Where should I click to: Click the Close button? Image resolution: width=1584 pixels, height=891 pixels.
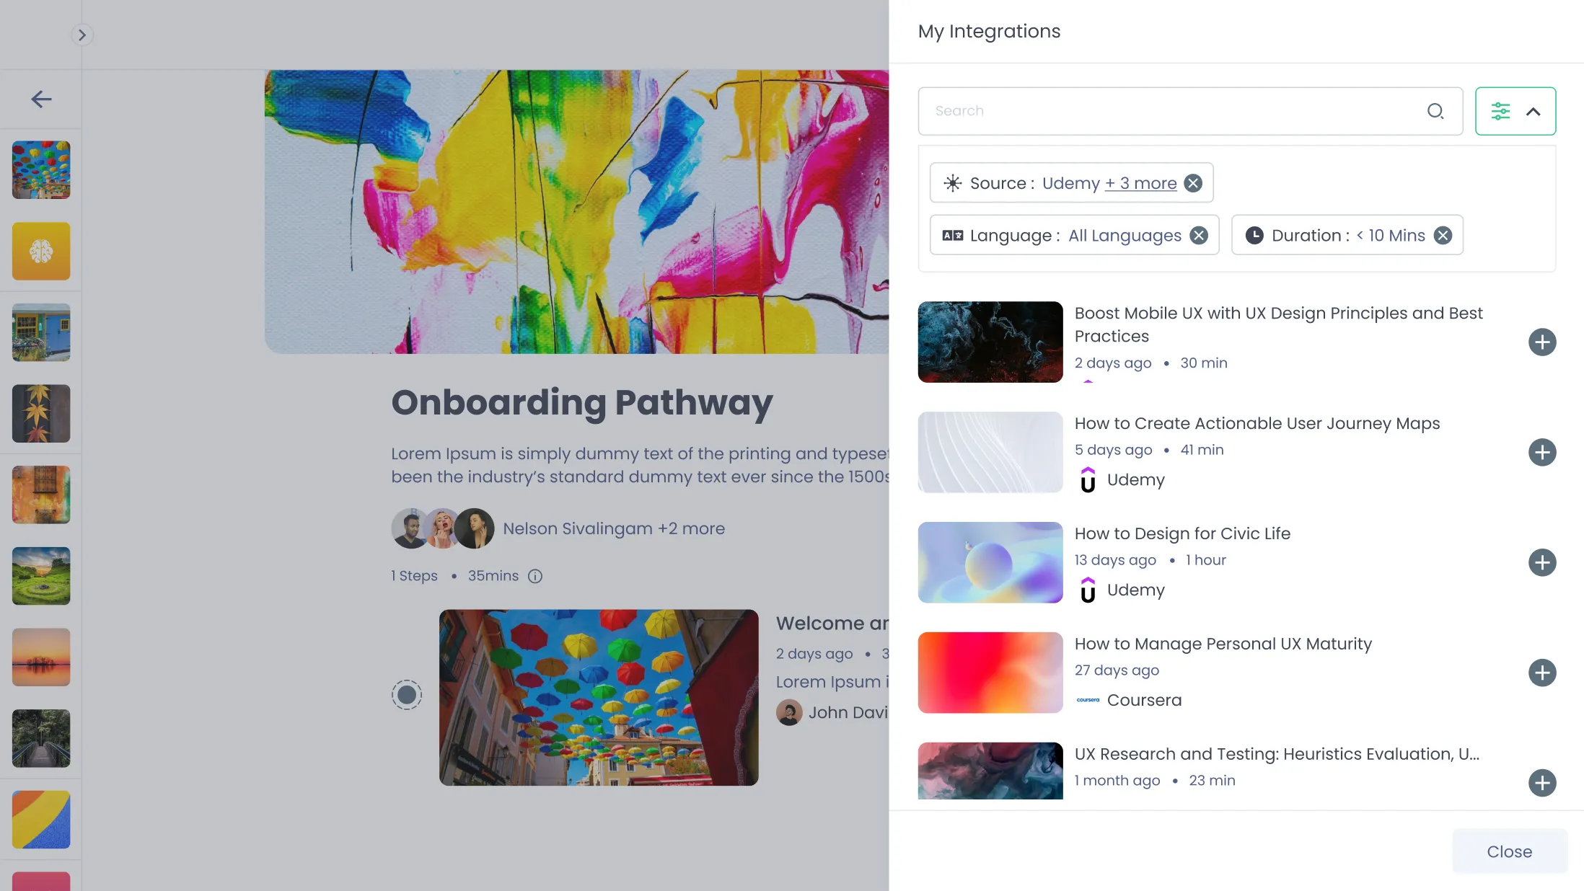(x=1509, y=851)
